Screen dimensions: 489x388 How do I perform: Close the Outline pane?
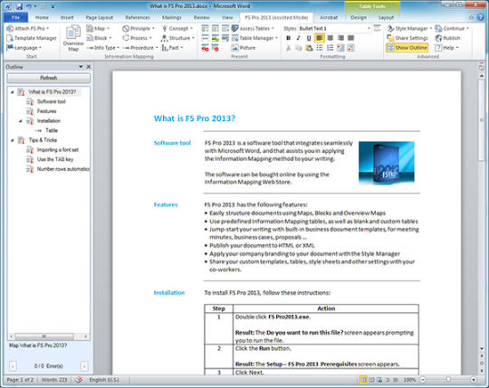[x=89, y=67]
